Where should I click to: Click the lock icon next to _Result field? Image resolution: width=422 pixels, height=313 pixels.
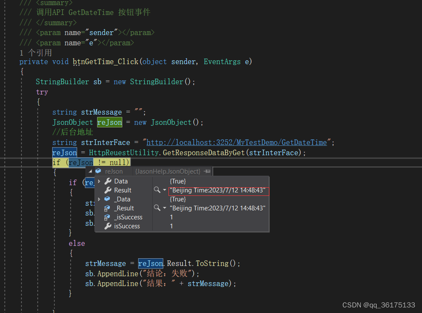[x=106, y=208]
